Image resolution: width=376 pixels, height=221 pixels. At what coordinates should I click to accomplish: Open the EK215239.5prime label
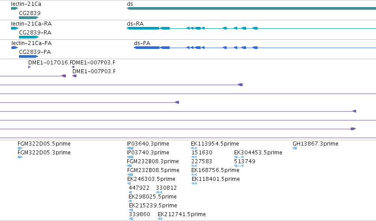click(153, 206)
